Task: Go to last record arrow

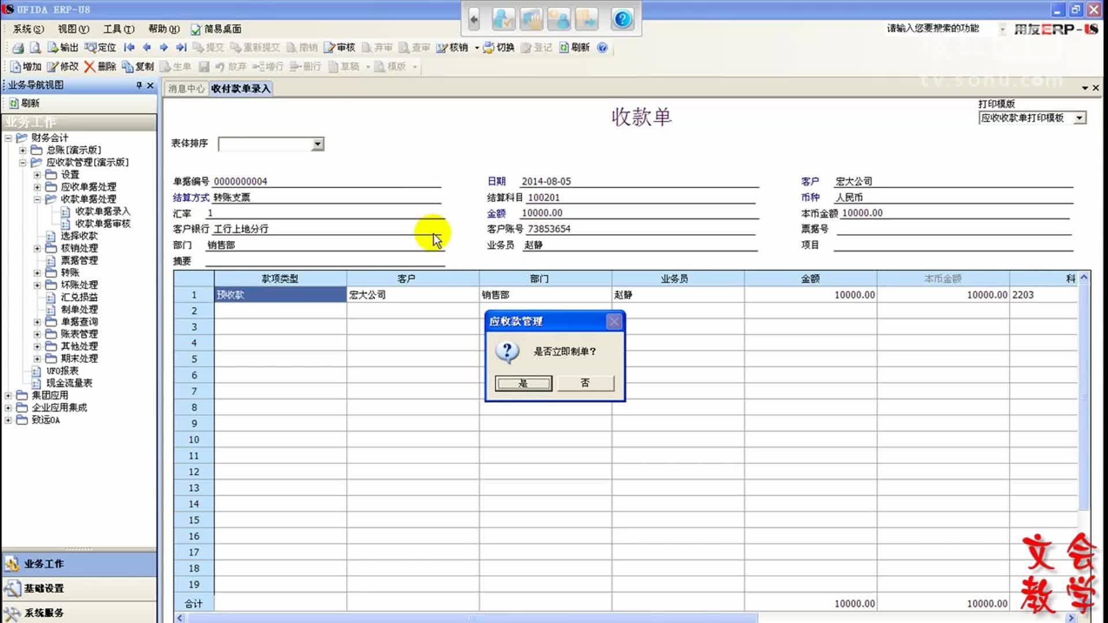Action: click(181, 48)
